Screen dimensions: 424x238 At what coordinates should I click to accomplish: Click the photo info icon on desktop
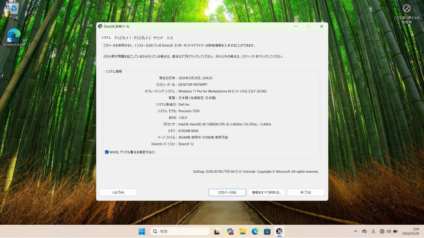pos(407,14)
